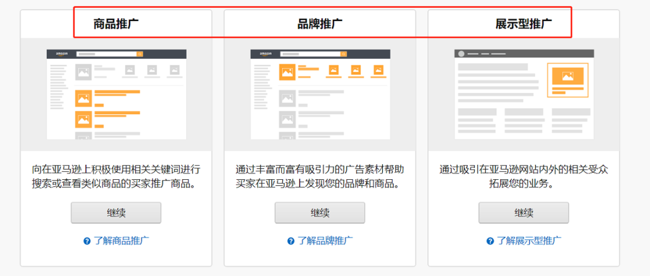Click the 品牌推广 card title

pos(320,24)
